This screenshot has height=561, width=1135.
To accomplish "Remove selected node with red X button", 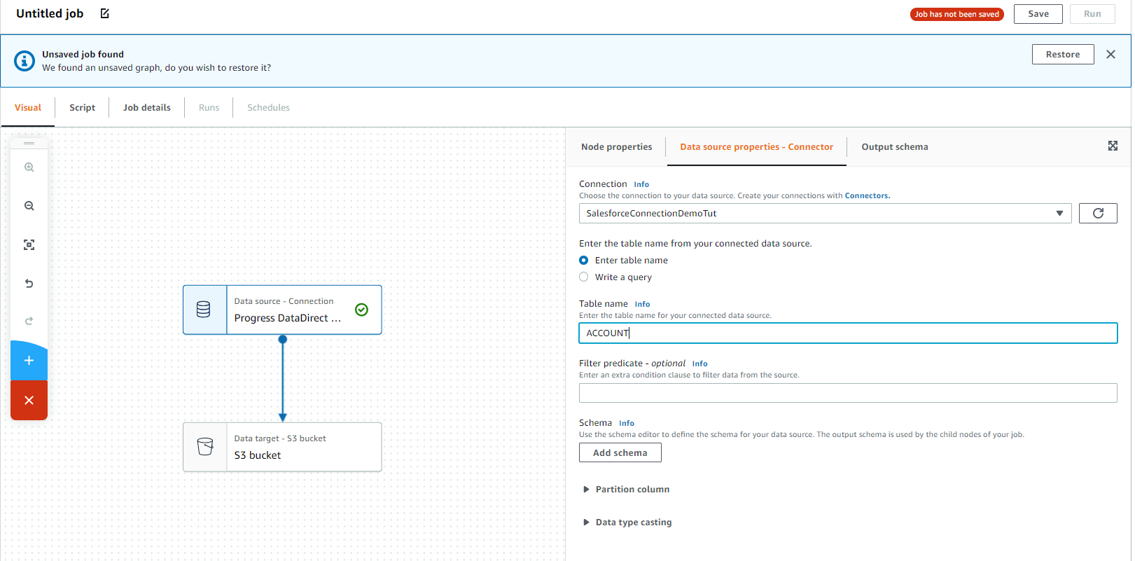I will click(x=29, y=401).
